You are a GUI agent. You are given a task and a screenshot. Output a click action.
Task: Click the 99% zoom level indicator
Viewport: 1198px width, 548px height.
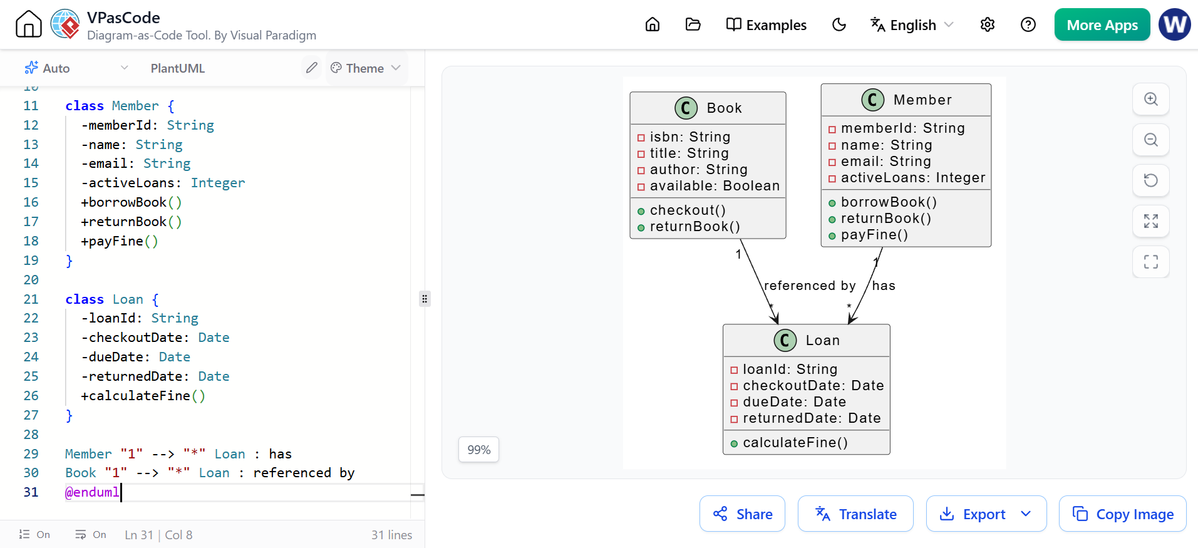tap(479, 450)
